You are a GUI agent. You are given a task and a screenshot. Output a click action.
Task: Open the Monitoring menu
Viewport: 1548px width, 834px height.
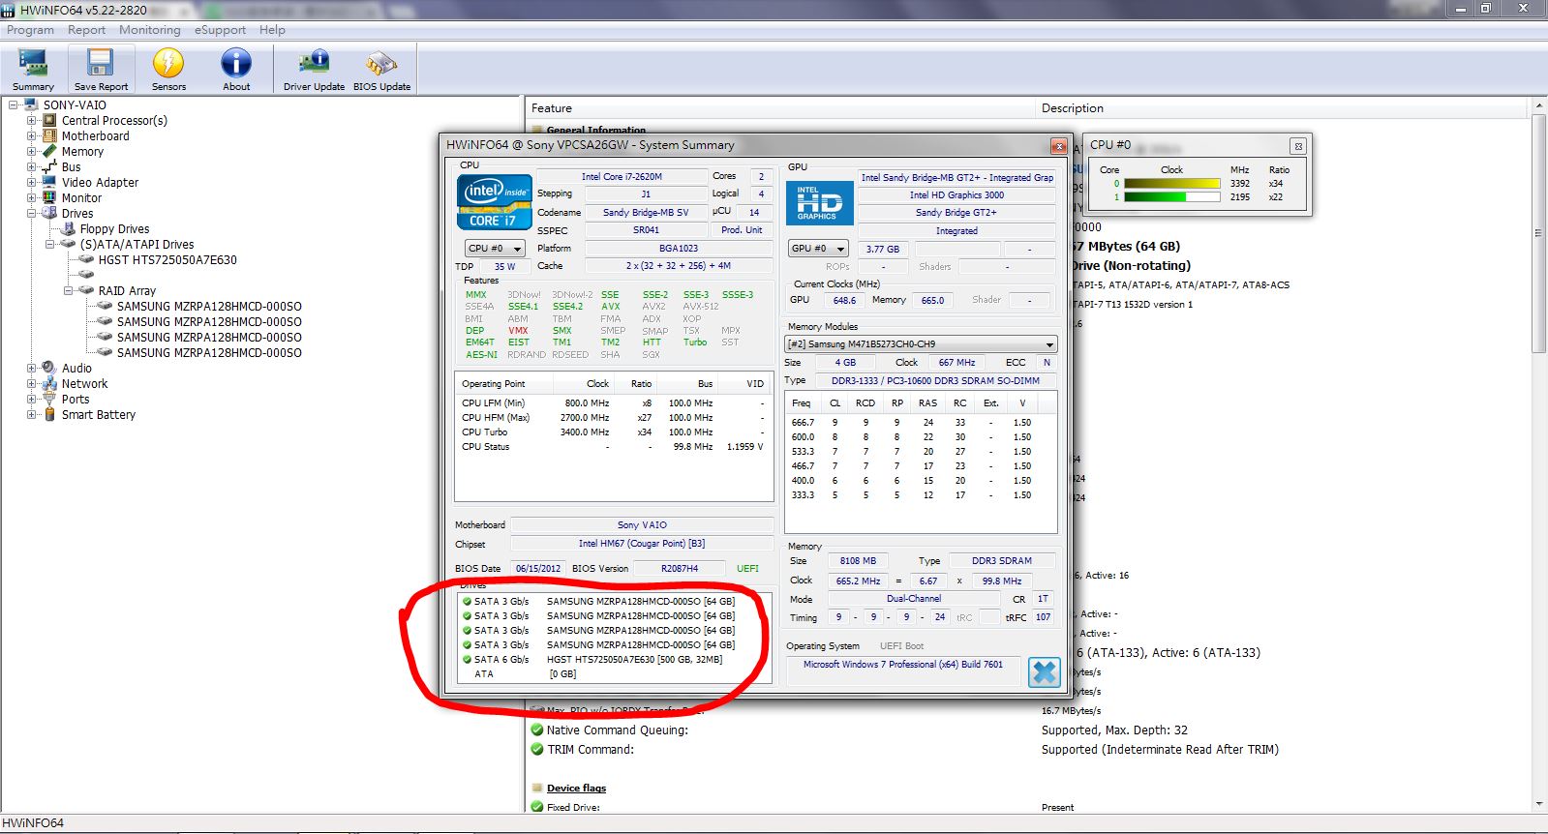[x=149, y=30]
